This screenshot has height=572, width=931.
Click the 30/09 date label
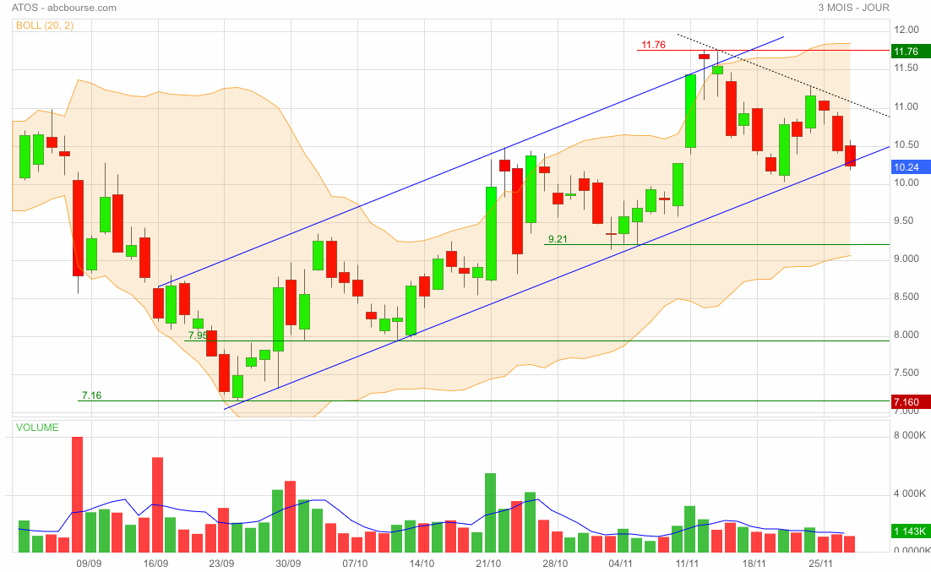[x=288, y=564]
